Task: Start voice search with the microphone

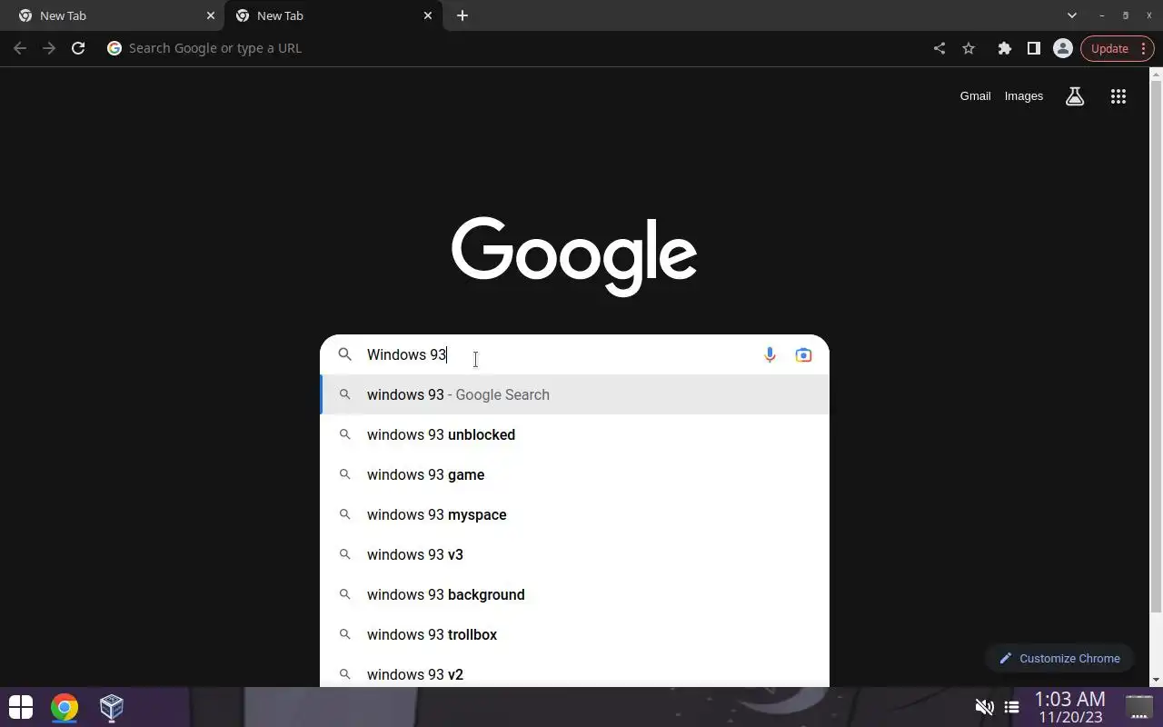Action: click(770, 354)
